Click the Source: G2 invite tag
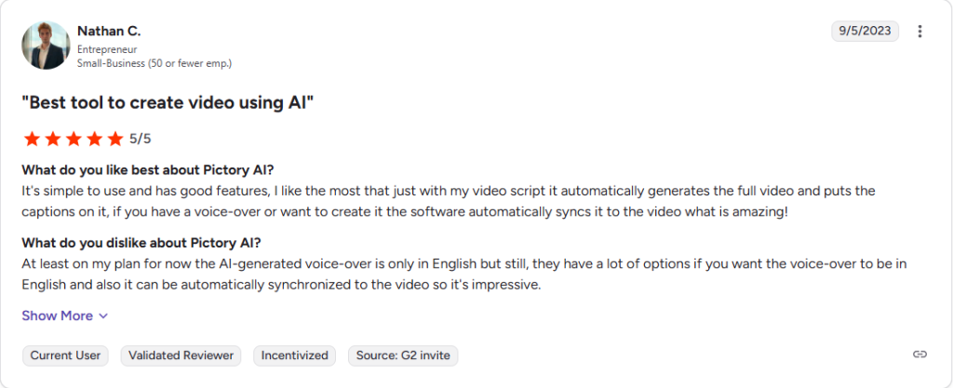953x388 pixels. (402, 355)
